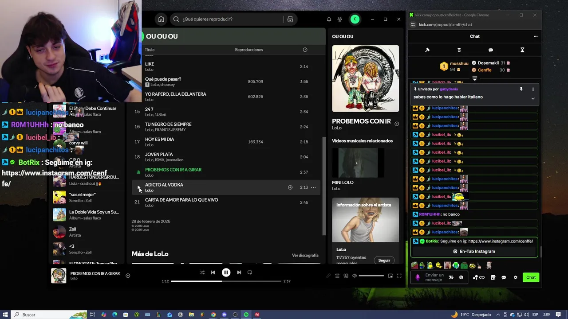Click the OU OU OU album cover art
This screenshot has height=319, width=568.
point(365,78)
